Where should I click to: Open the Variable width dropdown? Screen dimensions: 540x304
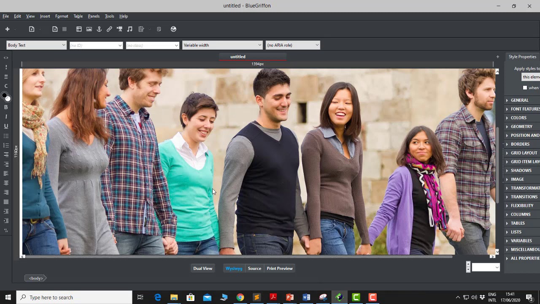point(222,45)
